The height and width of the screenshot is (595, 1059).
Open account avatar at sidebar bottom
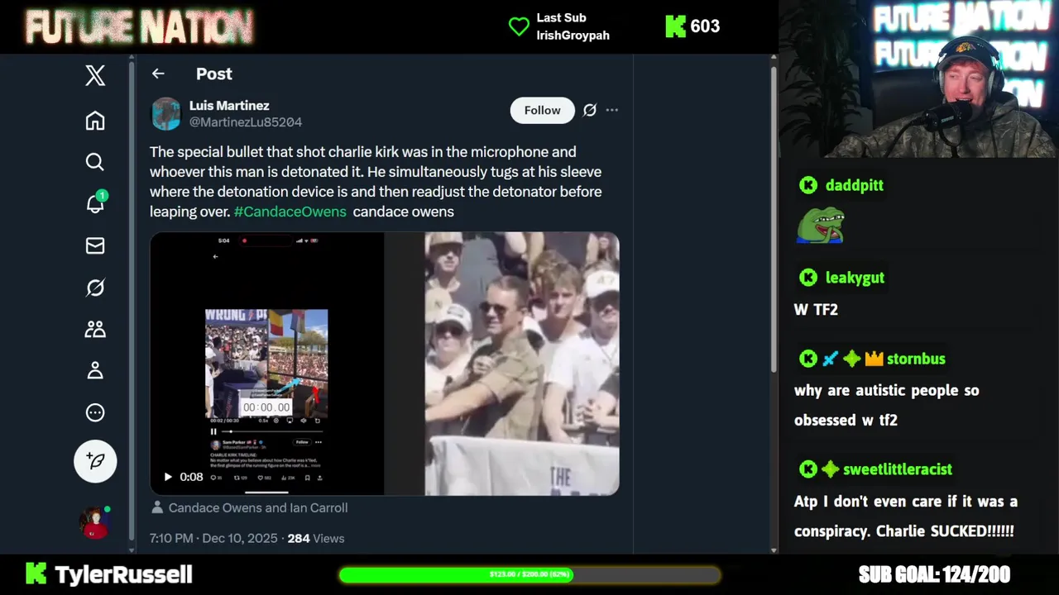[x=94, y=522]
